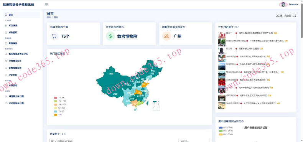The width and height of the screenshot is (303, 142).
Task: Open the 评分情况分析 menu label
Action: coord(15,61)
